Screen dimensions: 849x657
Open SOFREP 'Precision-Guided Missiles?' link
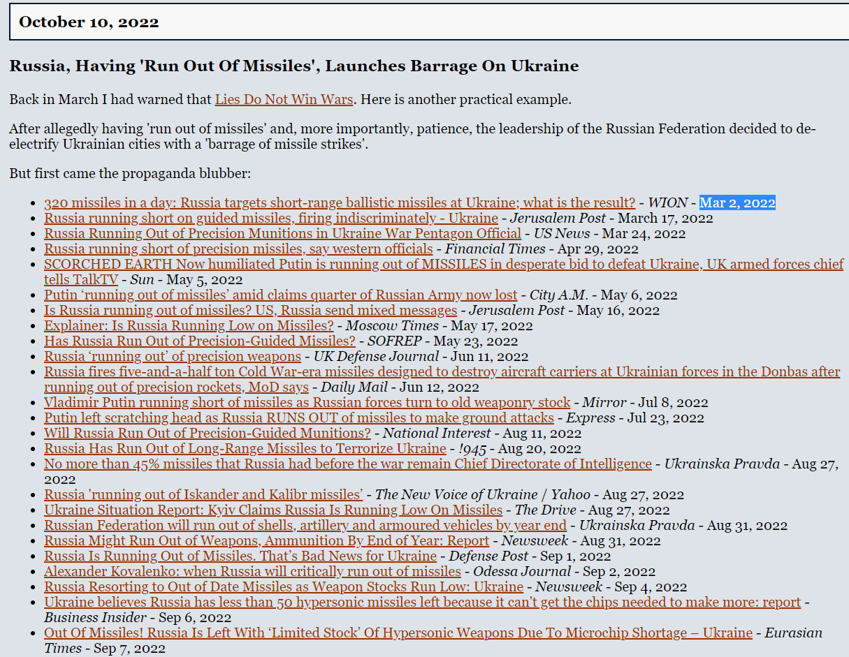click(200, 341)
